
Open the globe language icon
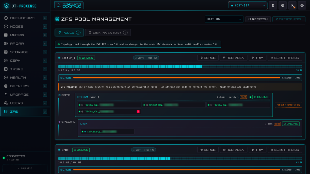pos(283,5)
